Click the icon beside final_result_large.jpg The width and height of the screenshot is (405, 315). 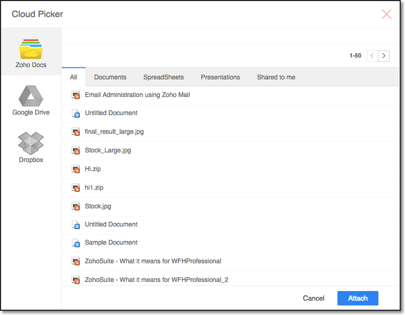pos(76,132)
